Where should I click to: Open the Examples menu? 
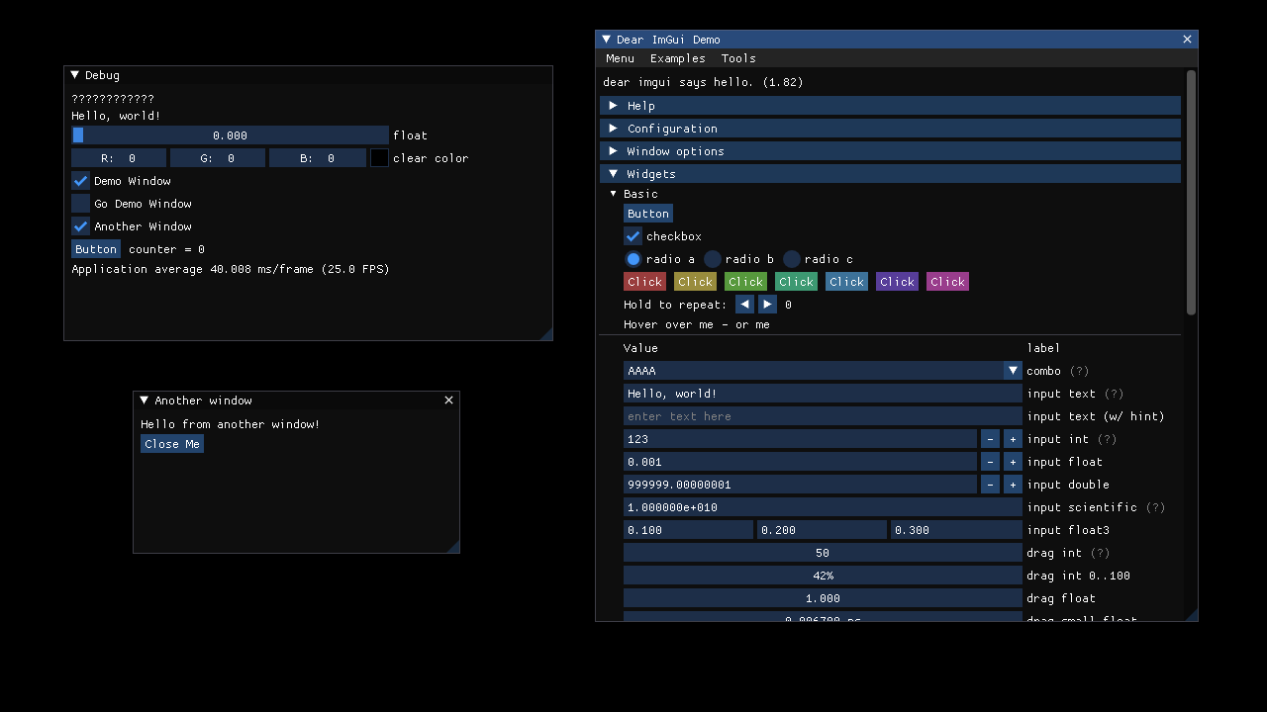(677, 58)
